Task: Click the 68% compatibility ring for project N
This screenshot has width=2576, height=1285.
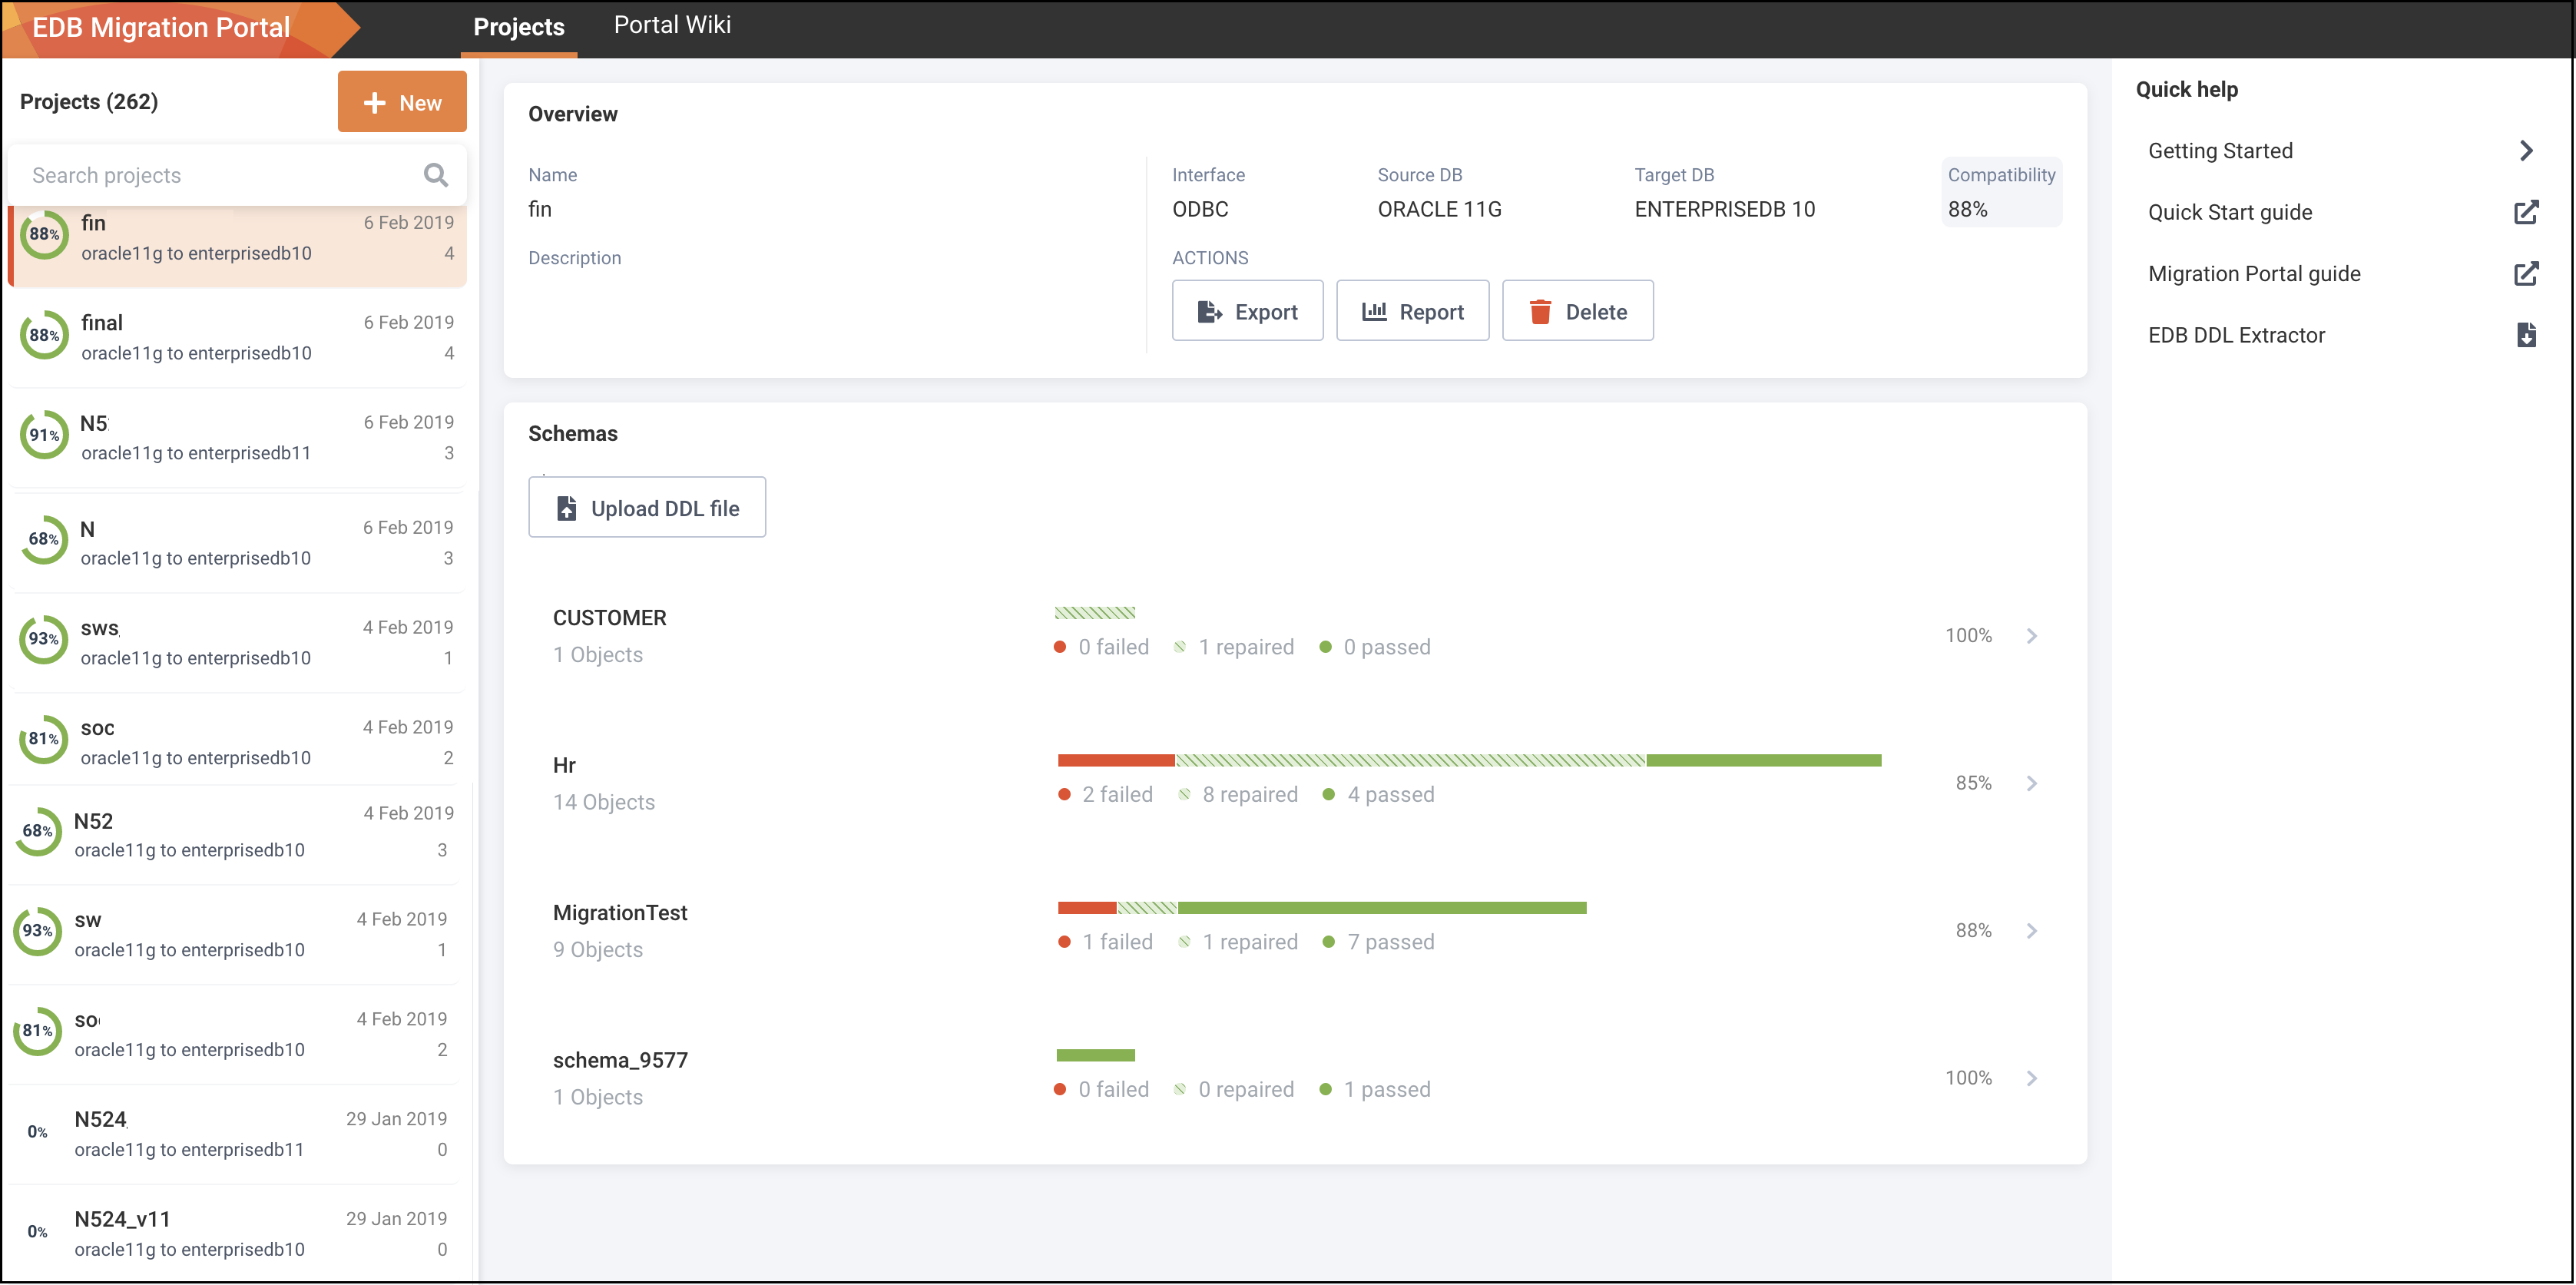Action: [x=44, y=539]
